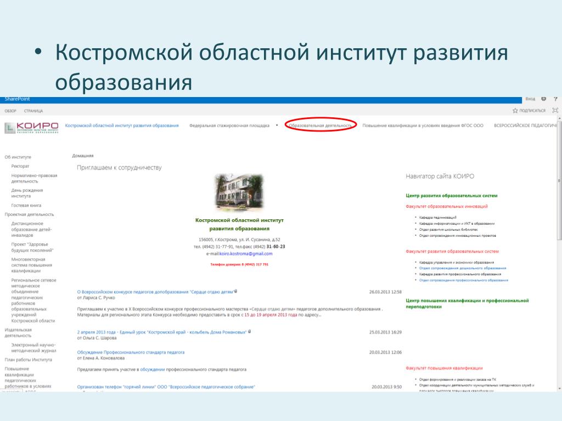Open help via the question mark icon
The image size is (562, 421).
pos(555,99)
